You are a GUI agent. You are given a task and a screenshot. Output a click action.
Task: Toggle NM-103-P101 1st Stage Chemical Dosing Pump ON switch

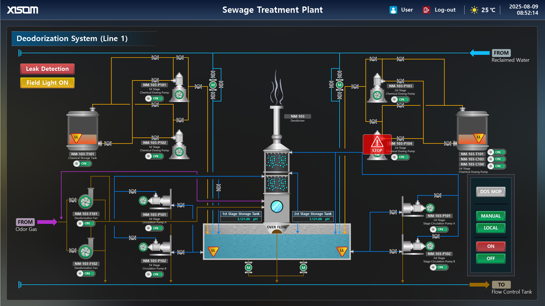tap(154, 98)
